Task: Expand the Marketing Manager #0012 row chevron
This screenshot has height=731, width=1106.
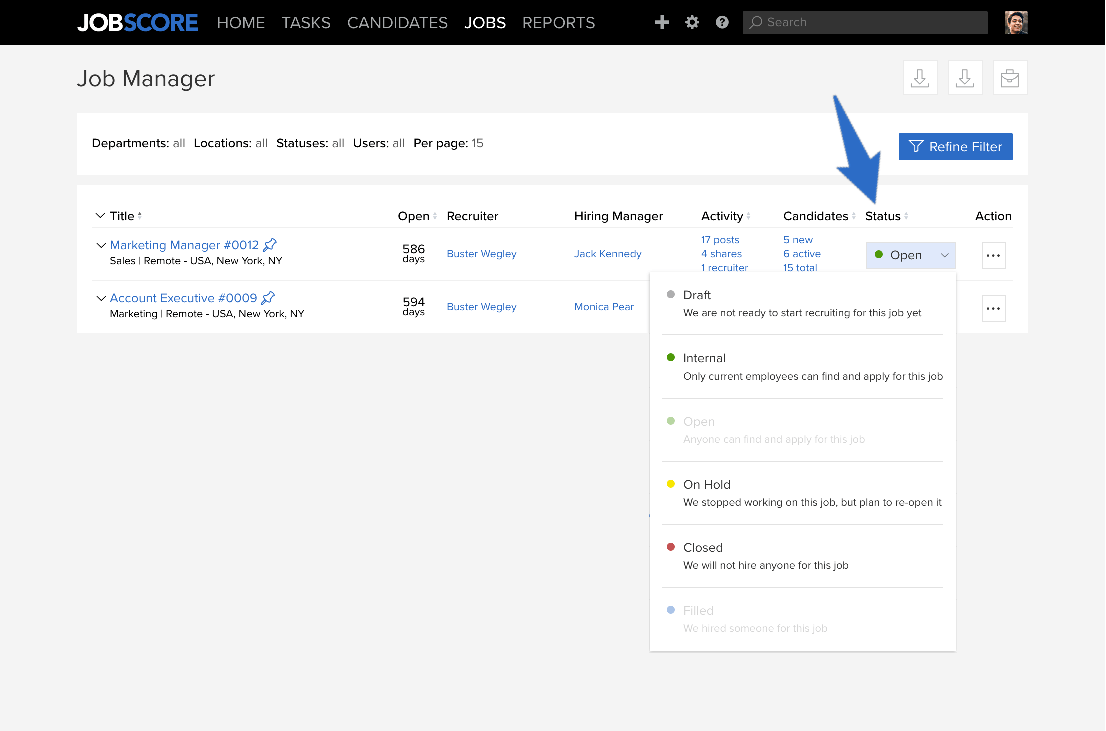Action: tap(101, 245)
